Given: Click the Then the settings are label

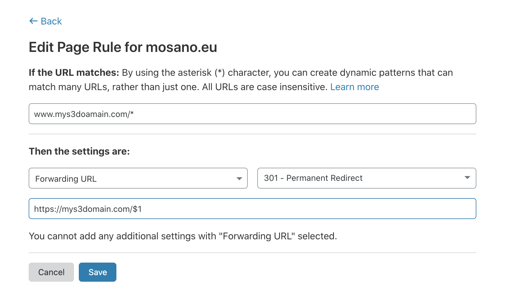Looking at the screenshot, I should click(79, 151).
